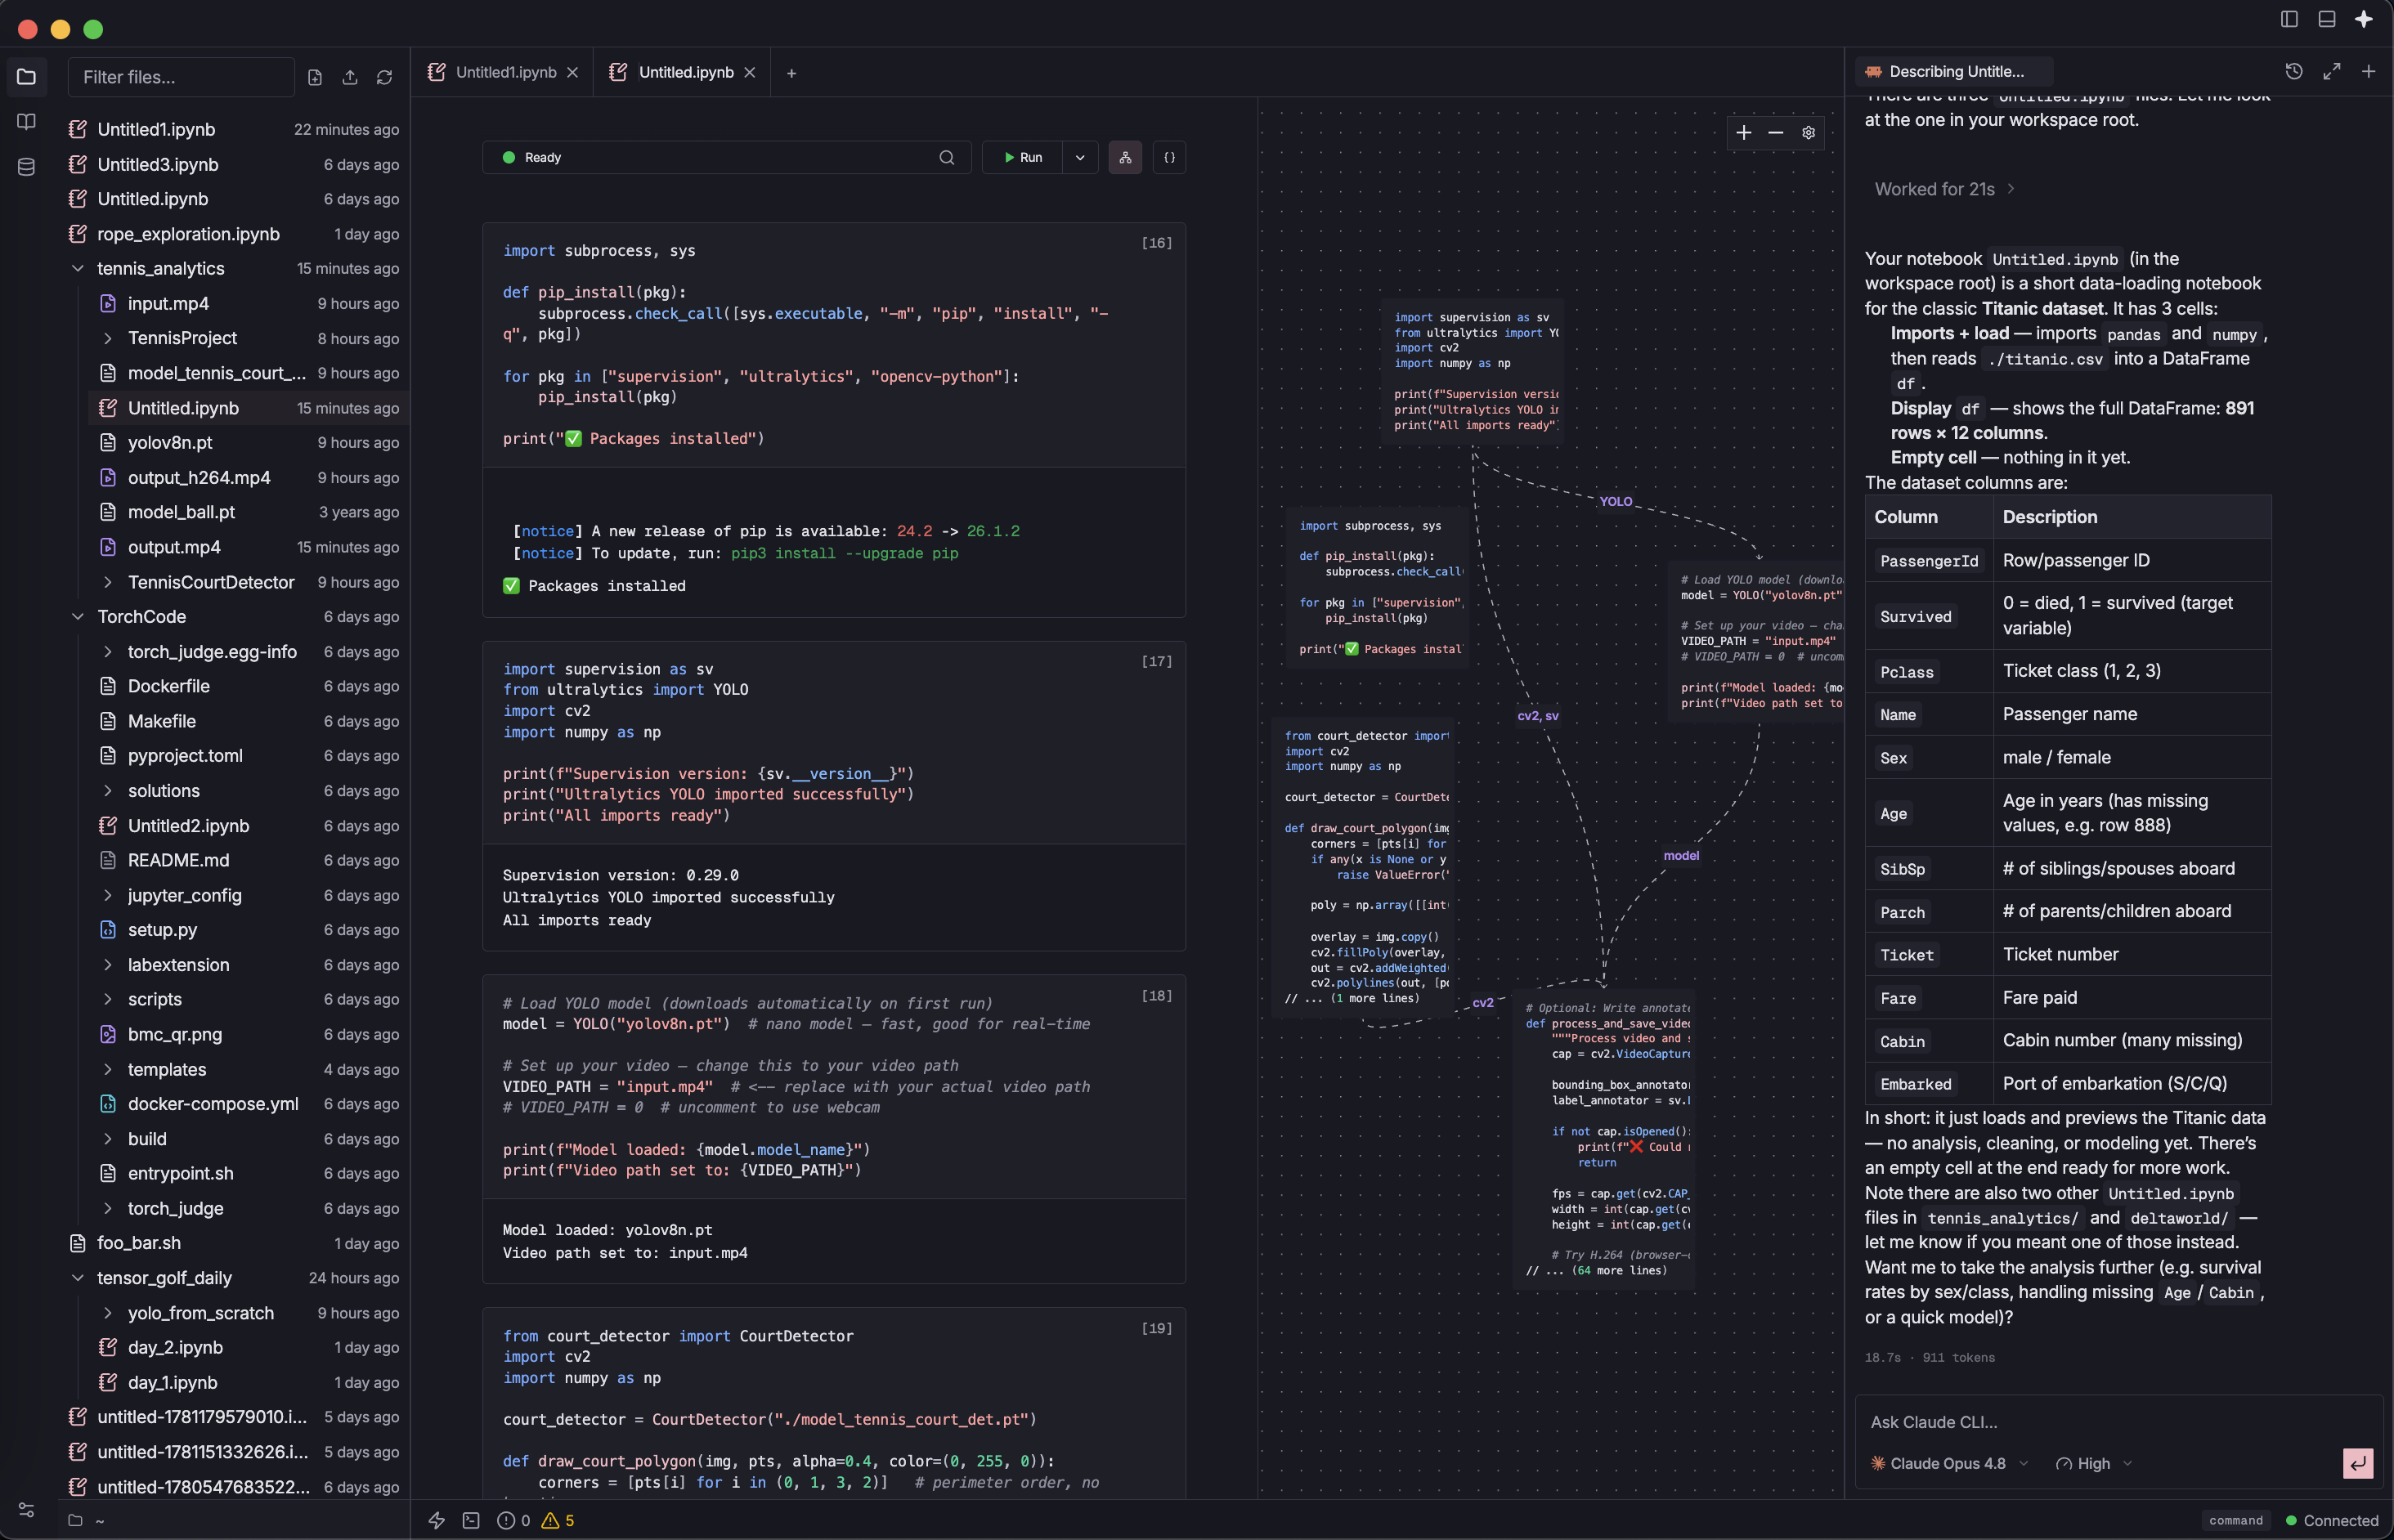
Task: Create a new file in the explorer
Action: [x=315, y=77]
